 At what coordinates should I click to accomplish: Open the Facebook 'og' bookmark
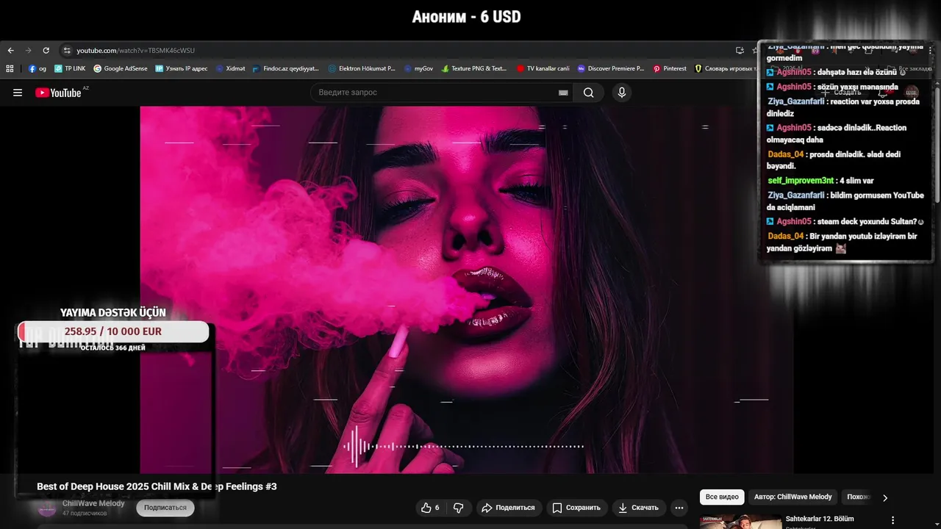pos(37,68)
